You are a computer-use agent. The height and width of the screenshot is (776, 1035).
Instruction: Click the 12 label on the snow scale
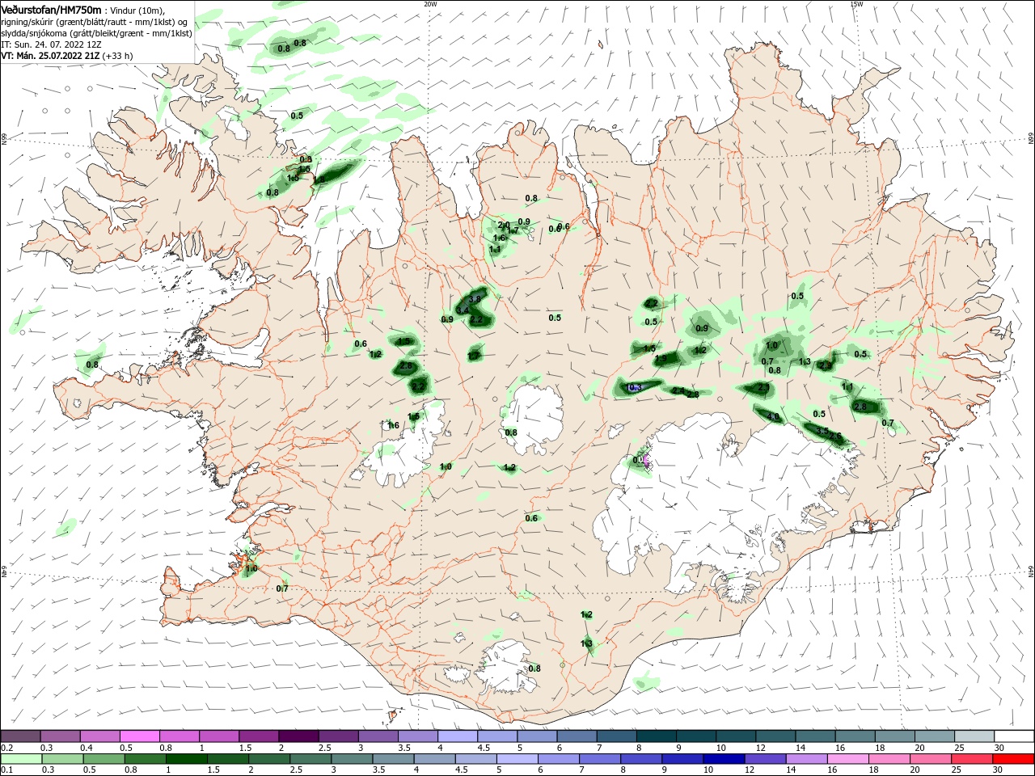[761, 748]
